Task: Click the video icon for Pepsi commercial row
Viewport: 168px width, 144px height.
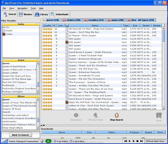Action: pyautogui.click(x=67, y=102)
